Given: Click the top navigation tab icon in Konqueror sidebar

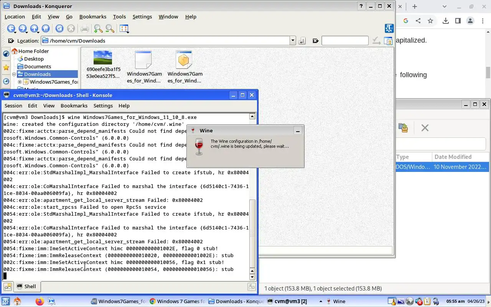Looking at the screenshot, I should coord(6,54).
